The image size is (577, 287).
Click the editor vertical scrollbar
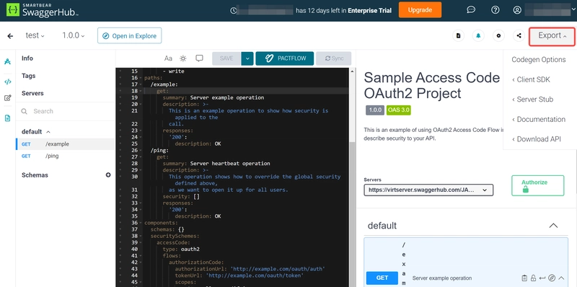[x=352, y=177]
